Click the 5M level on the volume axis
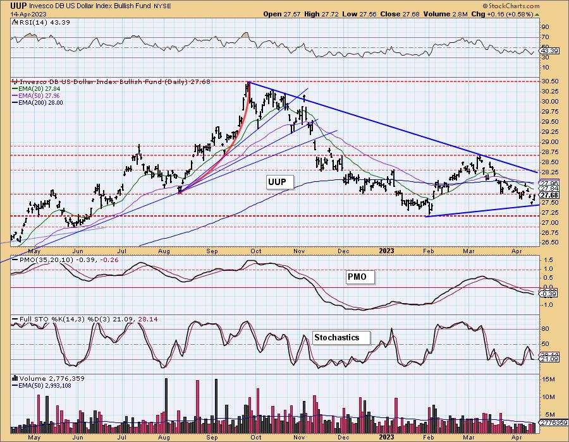This screenshot has height=442, width=569. coord(550,415)
